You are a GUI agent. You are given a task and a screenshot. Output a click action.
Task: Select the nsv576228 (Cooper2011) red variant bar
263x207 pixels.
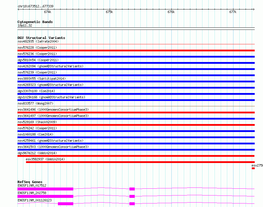point(136,50)
